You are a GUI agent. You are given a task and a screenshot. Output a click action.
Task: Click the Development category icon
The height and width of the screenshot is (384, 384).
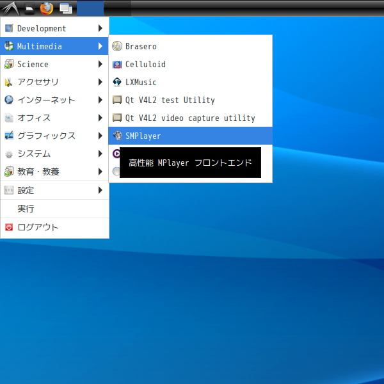coord(9,28)
